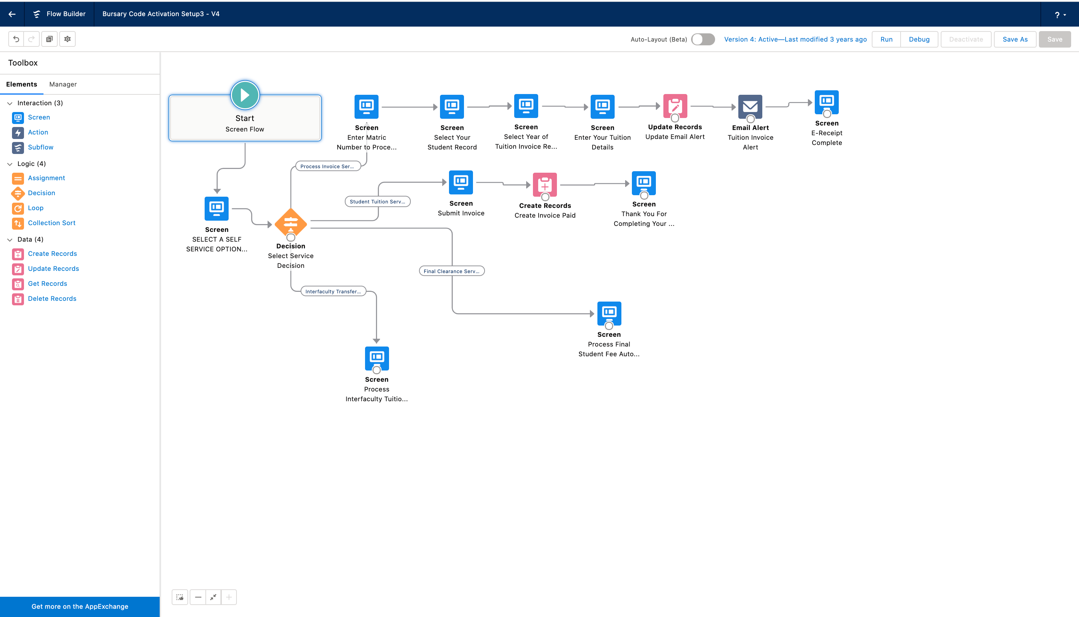Click the Run button
Screen dimensions: 1079x617
(x=886, y=39)
